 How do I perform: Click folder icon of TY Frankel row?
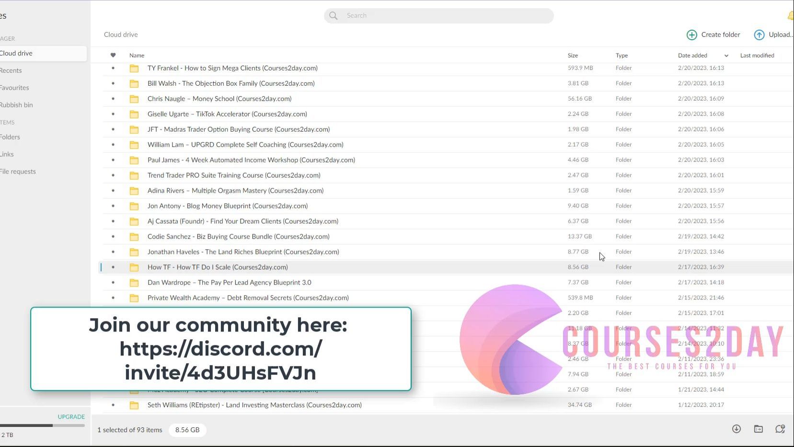[x=134, y=69]
